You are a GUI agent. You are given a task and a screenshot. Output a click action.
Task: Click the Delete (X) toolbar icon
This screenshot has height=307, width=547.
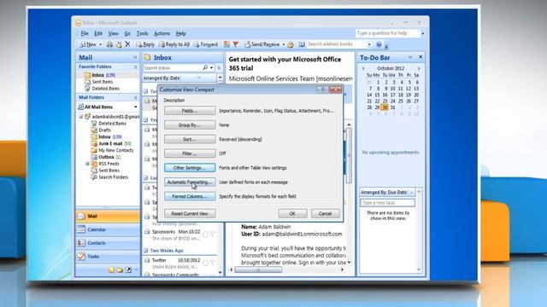(127, 44)
